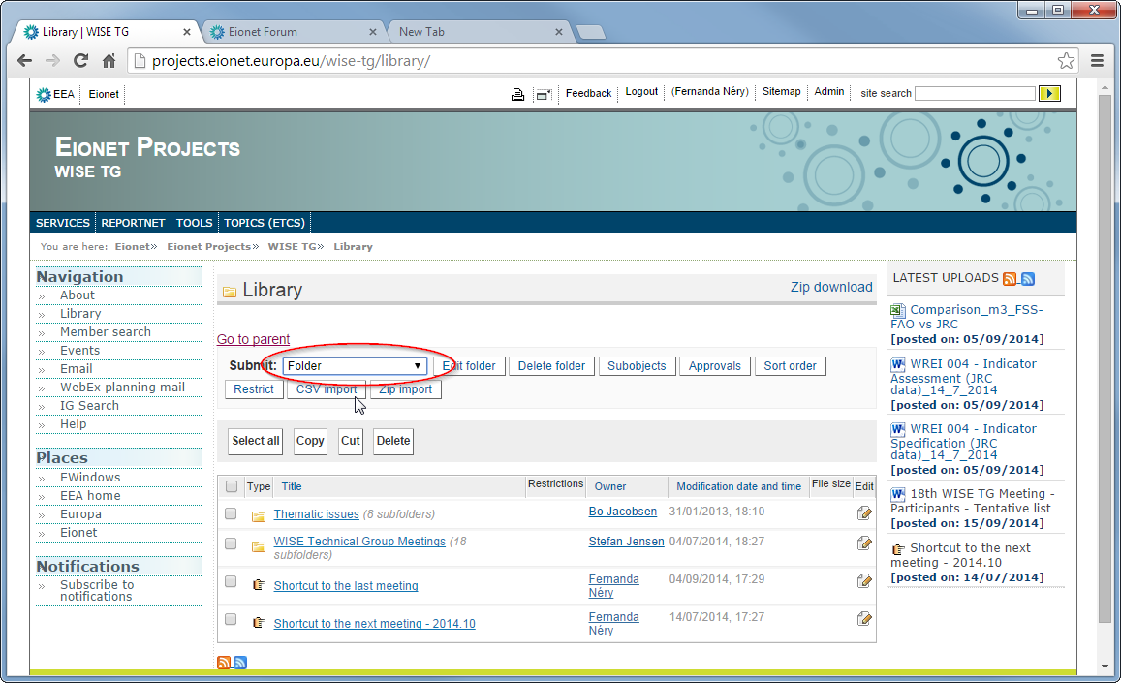This screenshot has width=1121, height=683.
Task: Click the orange RSS icon below the table
Action: [224, 663]
